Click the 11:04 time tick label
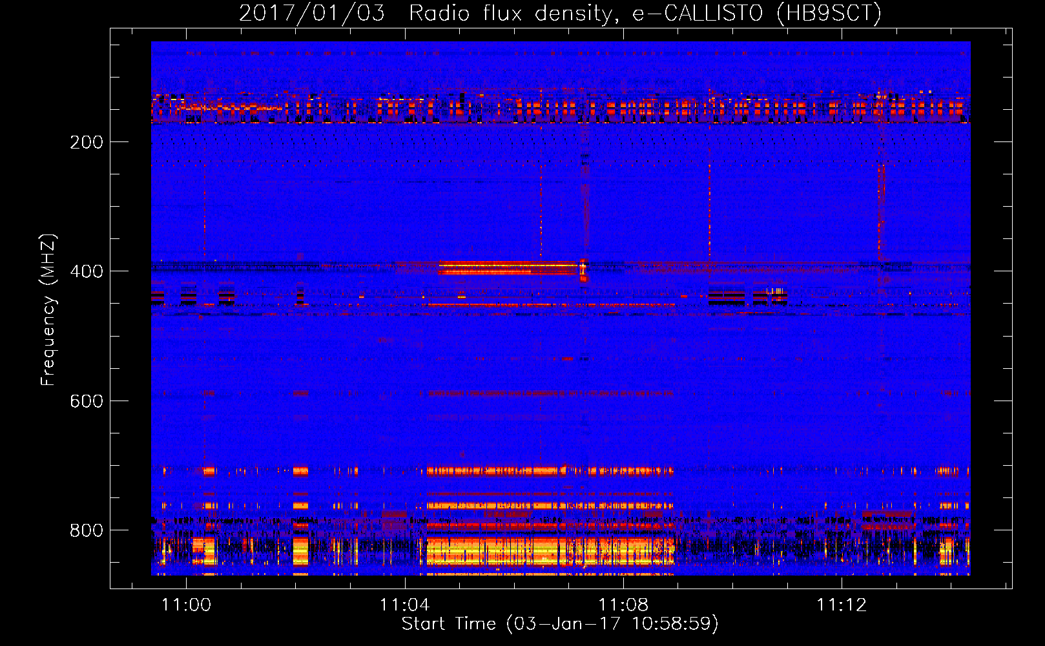 405,605
